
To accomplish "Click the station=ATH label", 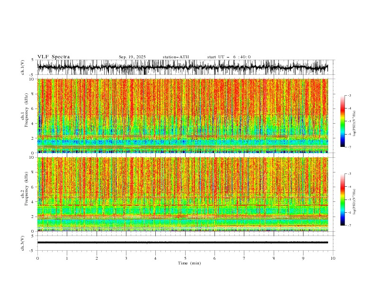I will 176,57.
